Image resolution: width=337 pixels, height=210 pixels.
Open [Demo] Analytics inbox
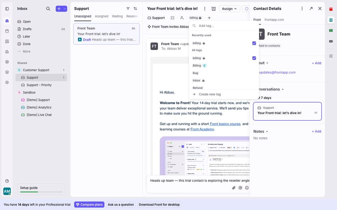[41, 107]
